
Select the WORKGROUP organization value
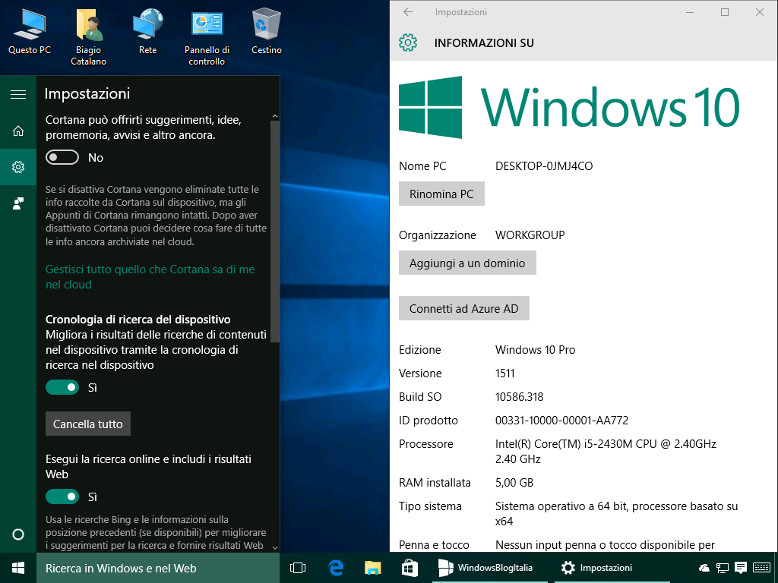(x=530, y=235)
